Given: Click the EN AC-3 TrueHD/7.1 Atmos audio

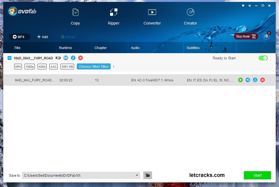Looking at the screenshot, I should pos(152,80).
